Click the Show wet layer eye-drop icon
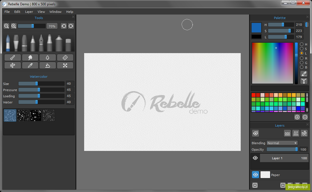Screen dimensions: 312x192 click(x=256, y=133)
